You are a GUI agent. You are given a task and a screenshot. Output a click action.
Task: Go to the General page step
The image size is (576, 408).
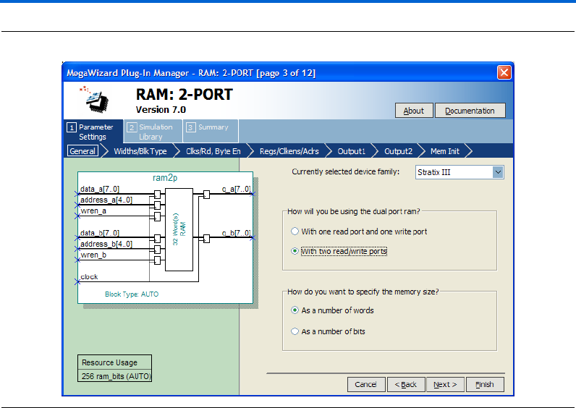pyautogui.click(x=82, y=151)
